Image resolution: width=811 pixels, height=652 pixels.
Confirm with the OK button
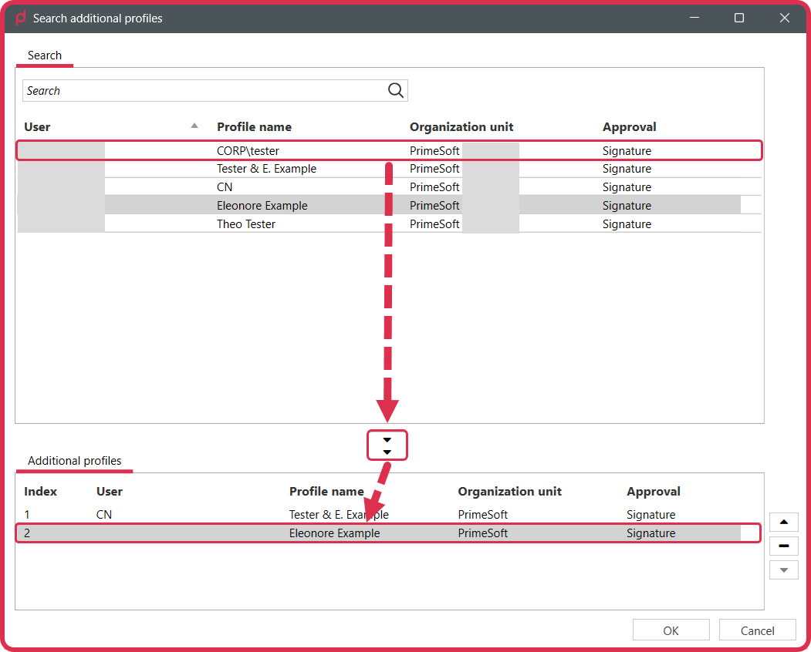point(671,630)
